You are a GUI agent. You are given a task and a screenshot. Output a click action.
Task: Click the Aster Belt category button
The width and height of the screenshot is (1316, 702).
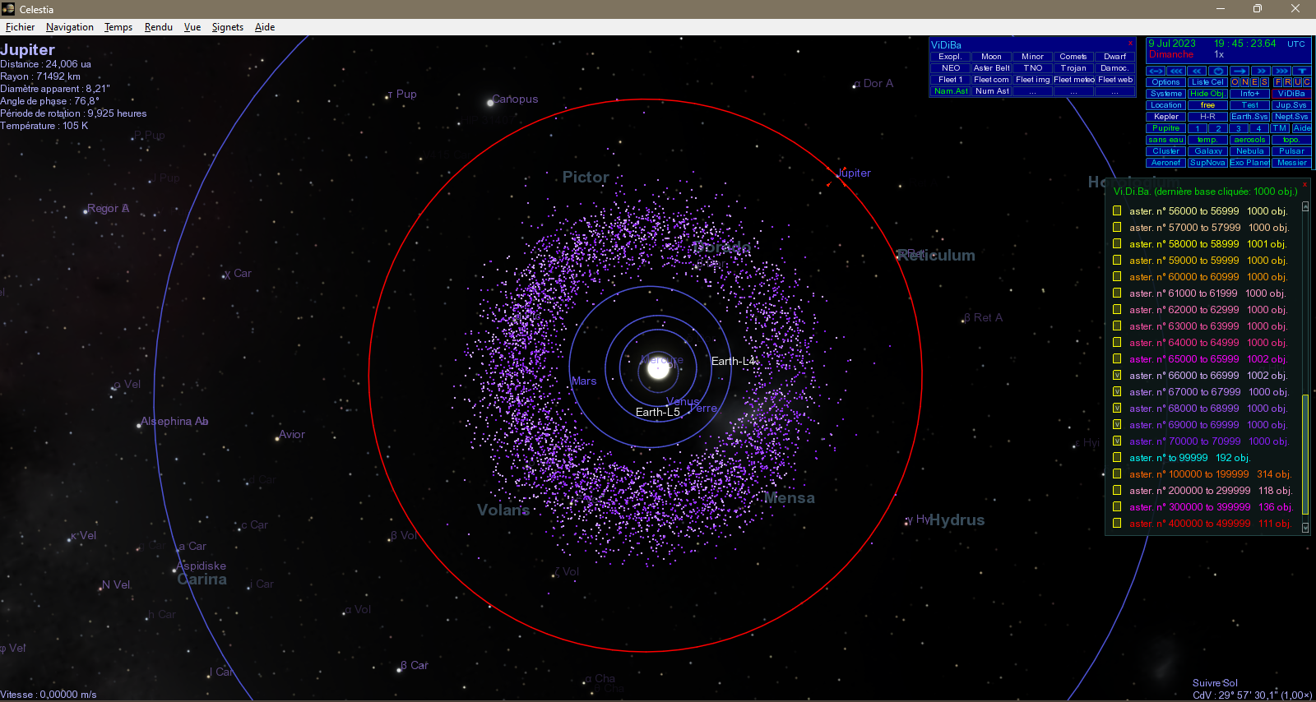coord(991,68)
